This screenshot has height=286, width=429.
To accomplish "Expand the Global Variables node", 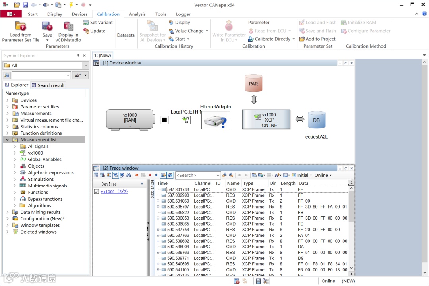I will tap(15, 159).
